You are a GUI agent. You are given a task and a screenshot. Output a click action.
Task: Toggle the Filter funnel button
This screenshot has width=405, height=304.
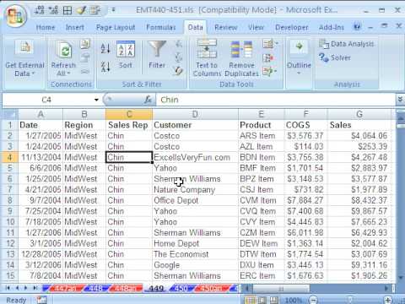pos(157,55)
